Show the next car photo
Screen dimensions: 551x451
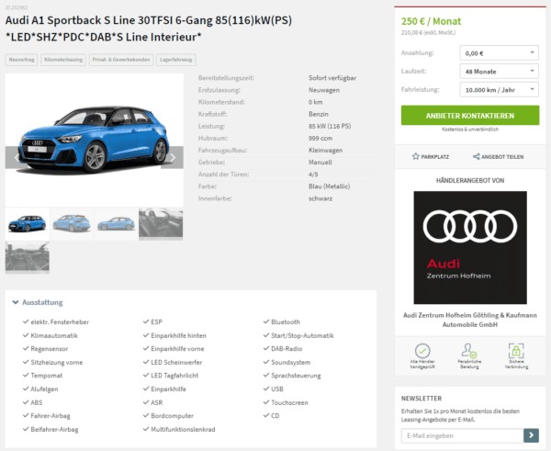point(173,157)
